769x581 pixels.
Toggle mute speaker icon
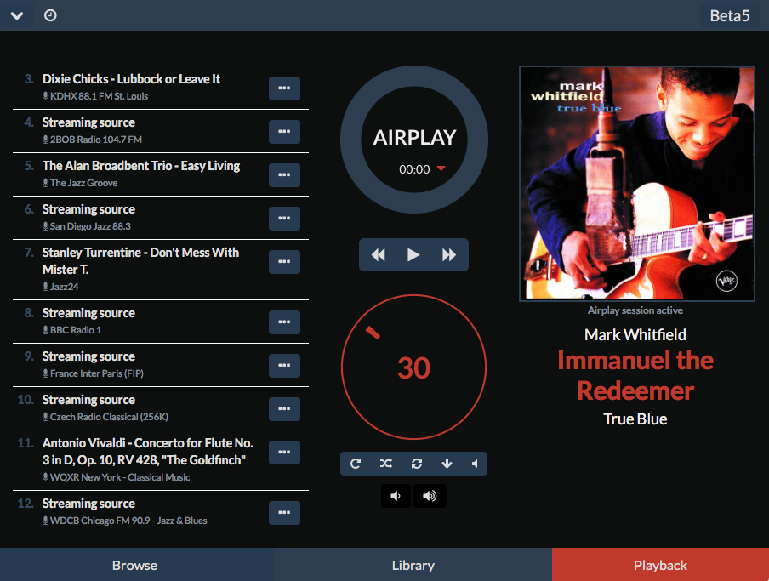pos(475,464)
